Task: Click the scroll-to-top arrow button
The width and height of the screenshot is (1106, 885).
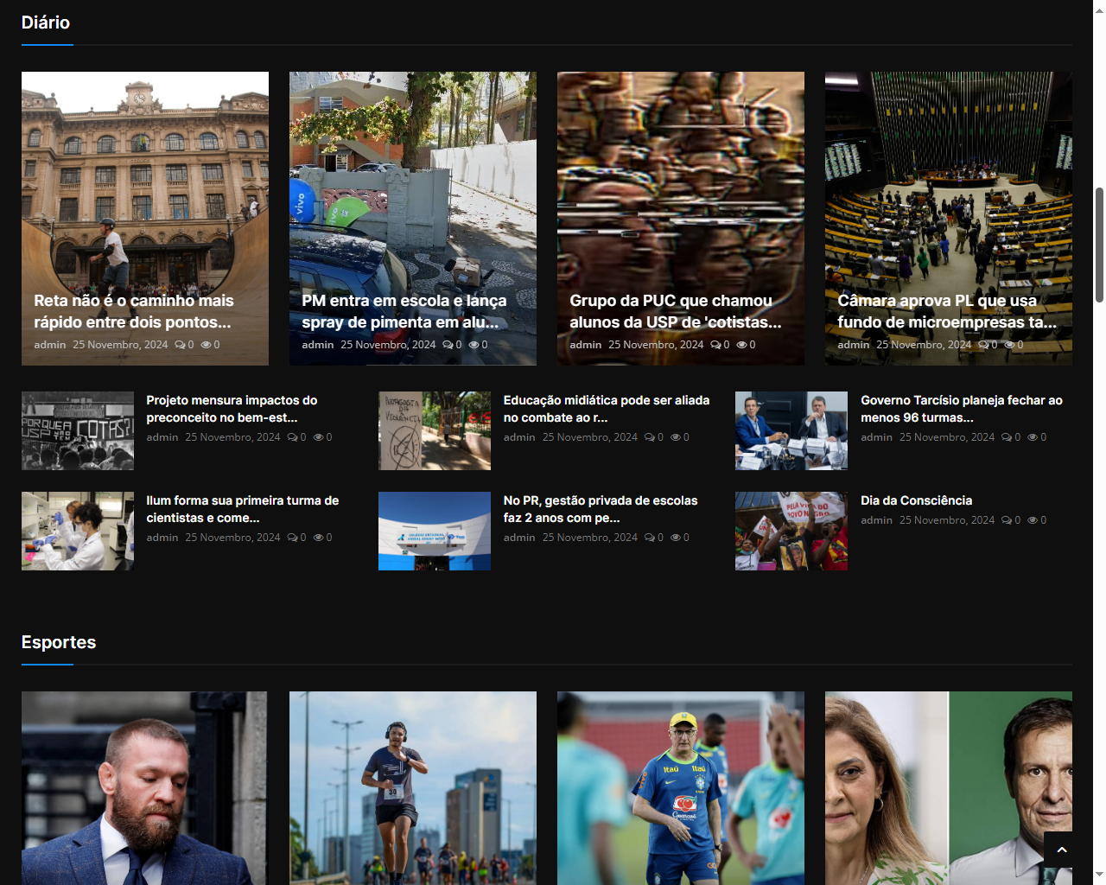Action: pos(1062,850)
